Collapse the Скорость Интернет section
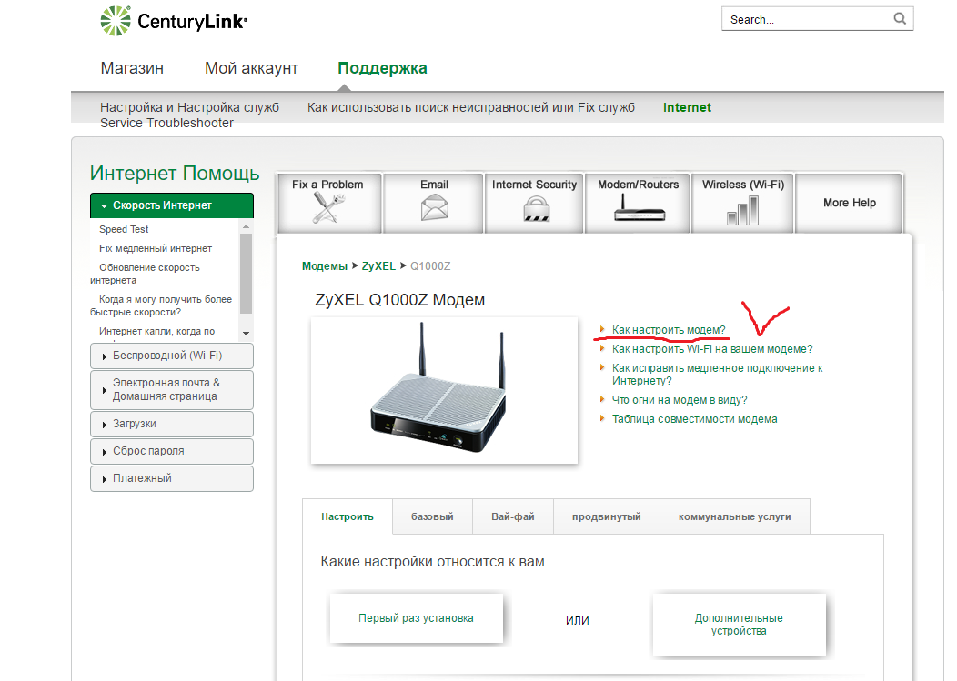957x681 pixels. pos(172,205)
